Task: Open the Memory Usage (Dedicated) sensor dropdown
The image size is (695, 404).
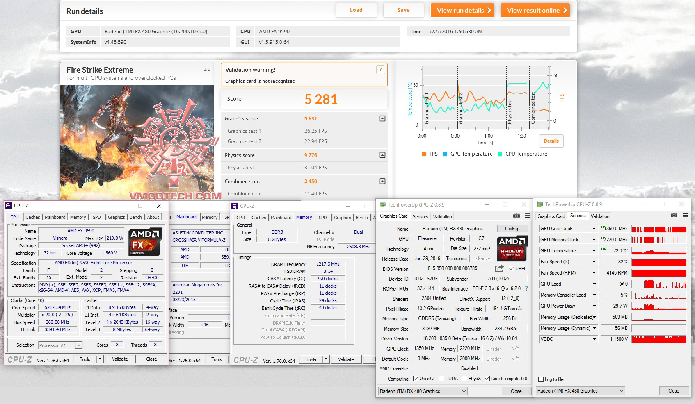Action: coord(594,317)
